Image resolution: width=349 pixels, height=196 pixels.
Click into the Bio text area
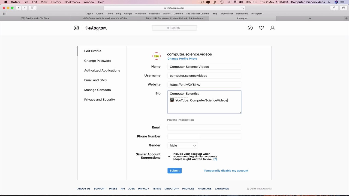[204, 102]
